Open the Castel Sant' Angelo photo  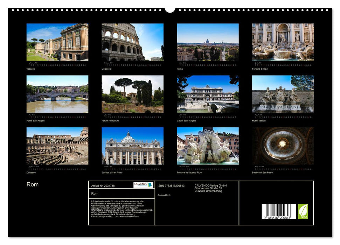(x=208, y=94)
